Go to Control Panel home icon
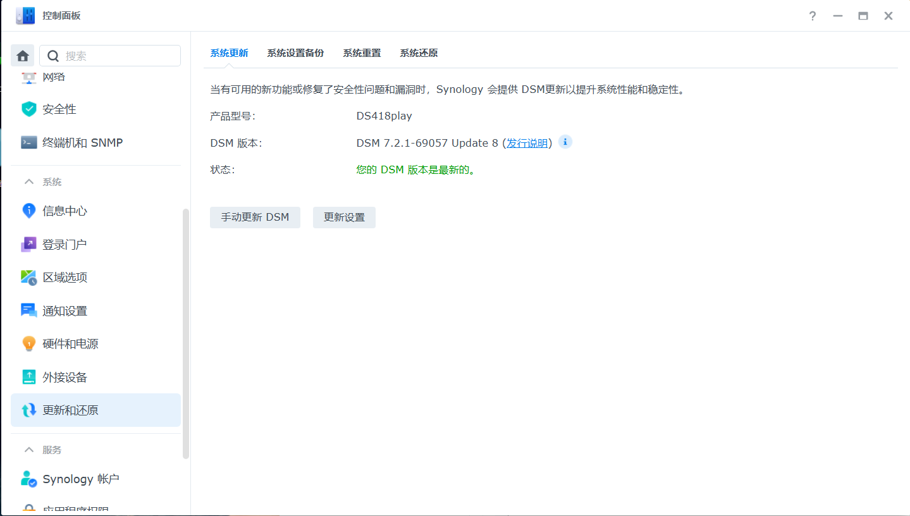 click(23, 56)
